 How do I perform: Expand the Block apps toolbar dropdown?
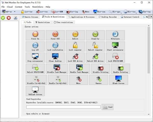point(121,13)
